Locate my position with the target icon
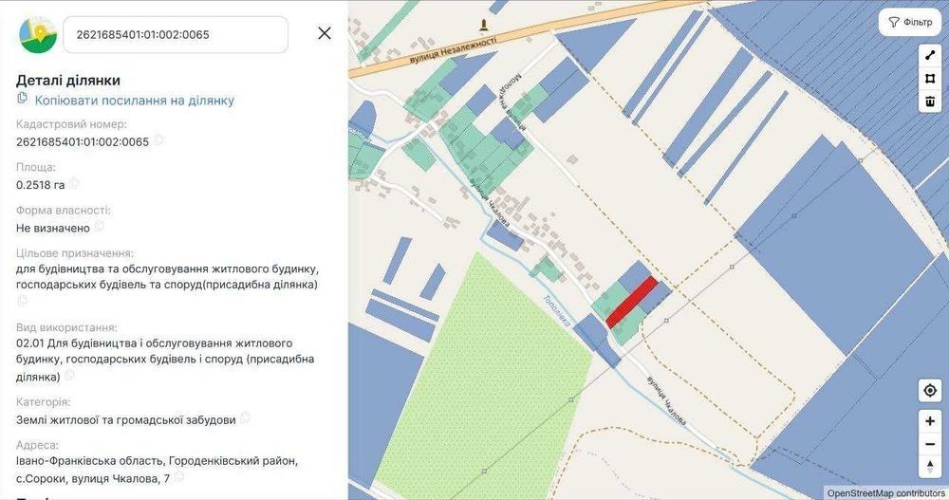Screen dimensions: 949x500 (930, 391)
